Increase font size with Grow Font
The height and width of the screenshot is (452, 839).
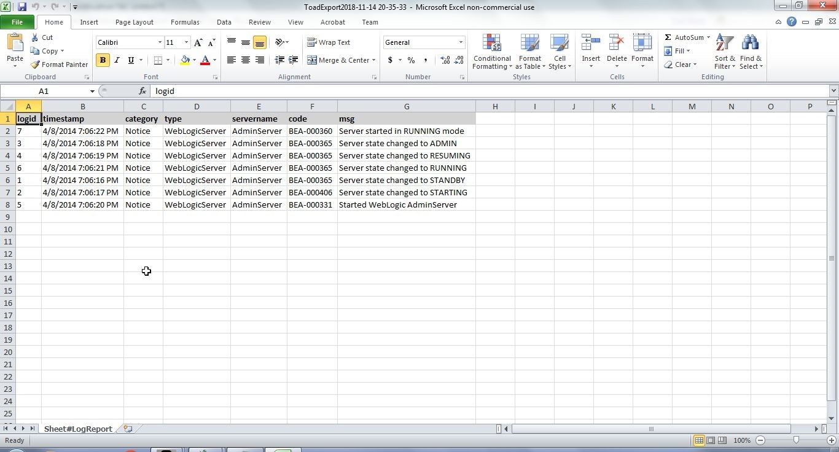point(198,42)
